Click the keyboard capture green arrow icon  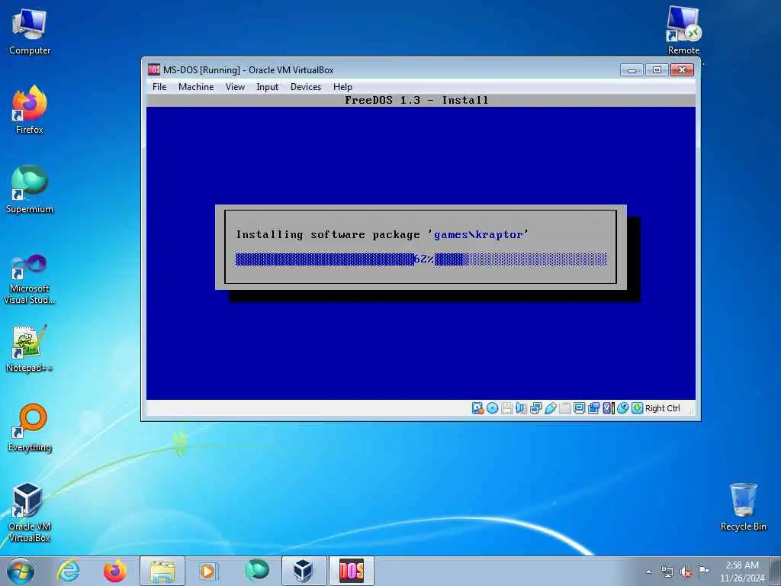pos(637,408)
